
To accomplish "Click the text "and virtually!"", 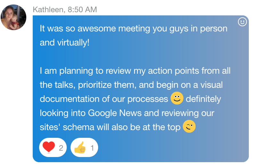I will tap(64, 43).
